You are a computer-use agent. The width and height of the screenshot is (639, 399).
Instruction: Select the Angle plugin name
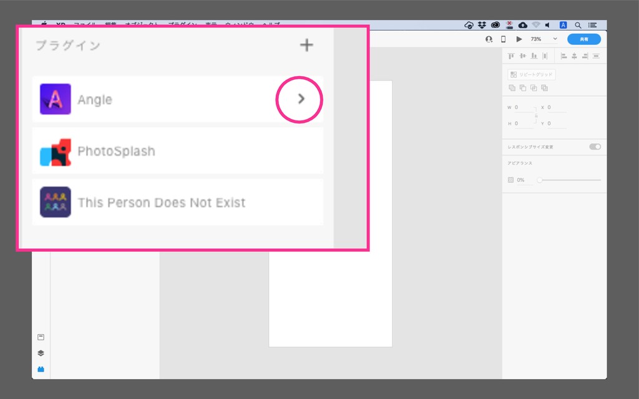click(95, 100)
